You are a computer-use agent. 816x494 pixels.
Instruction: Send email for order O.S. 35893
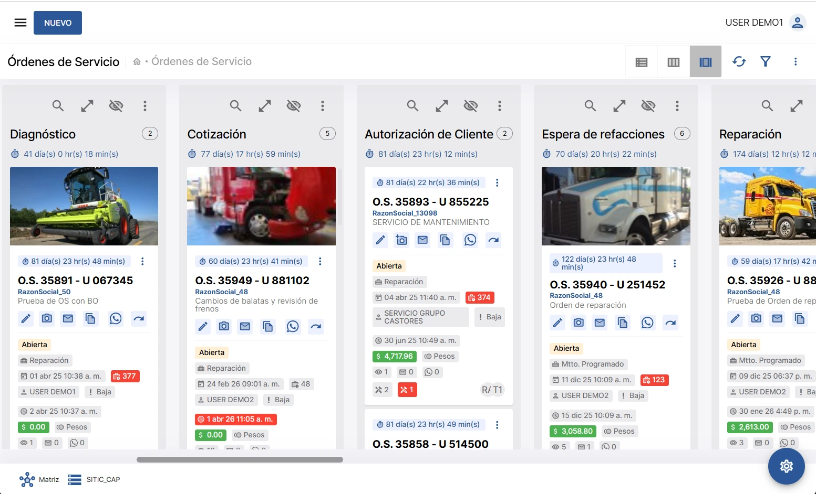click(x=422, y=240)
